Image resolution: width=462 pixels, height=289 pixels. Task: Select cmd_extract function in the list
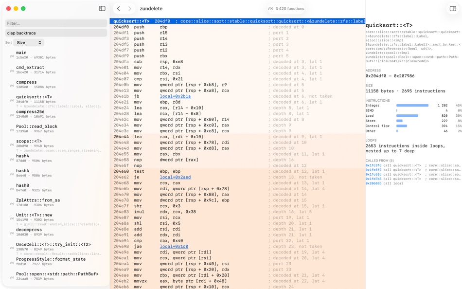pyautogui.click(x=56, y=70)
